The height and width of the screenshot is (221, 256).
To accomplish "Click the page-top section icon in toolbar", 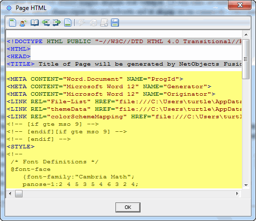I will pos(13,23).
